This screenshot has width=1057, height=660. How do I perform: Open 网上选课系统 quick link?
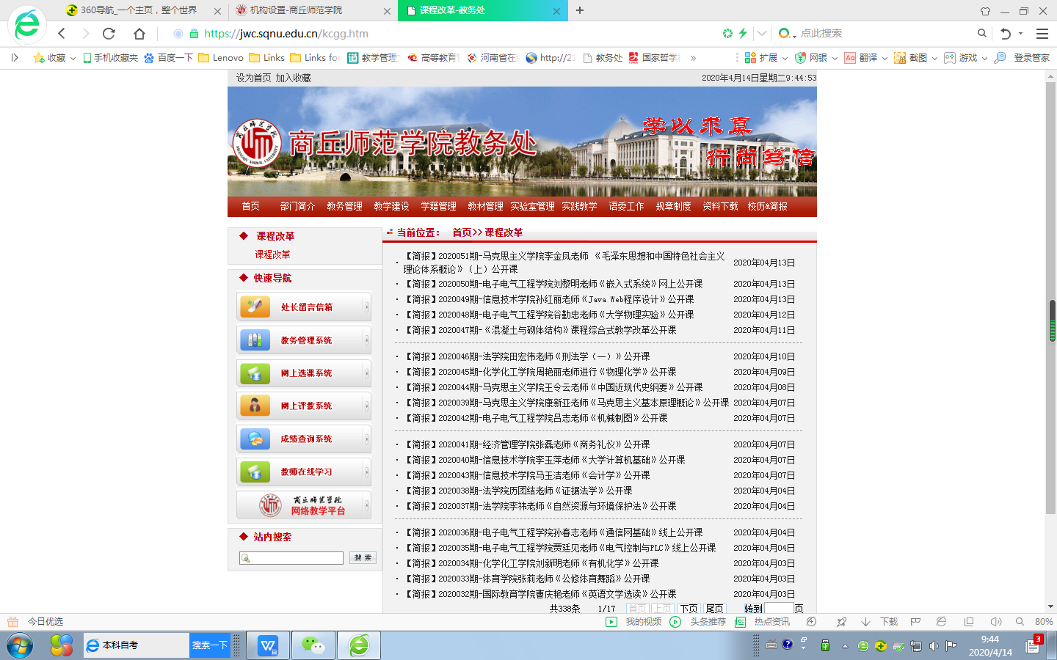(x=303, y=373)
